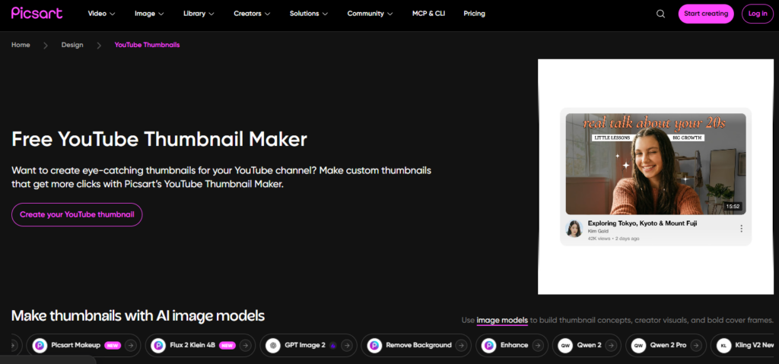The width and height of the screenshot is (779, 364).
Task: Click the video title Exploring Tokyo, Kyoto
Action: coord(642,223)
